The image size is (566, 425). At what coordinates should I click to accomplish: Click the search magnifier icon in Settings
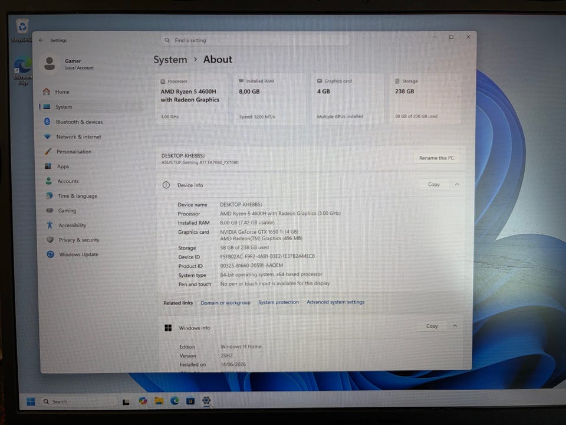[x=167, y=40]
